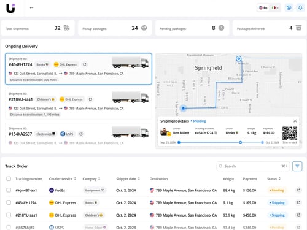Viewport: 307px width, 230px height.
Task: Check the row #218YU-sas1 checkbox in table
Action: click(x=9, y=215)
